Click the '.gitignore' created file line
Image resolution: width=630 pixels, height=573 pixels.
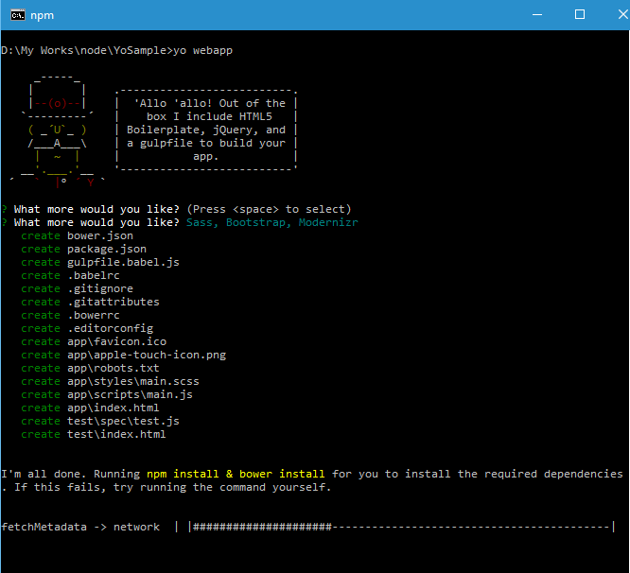click(x=99, y=288)
